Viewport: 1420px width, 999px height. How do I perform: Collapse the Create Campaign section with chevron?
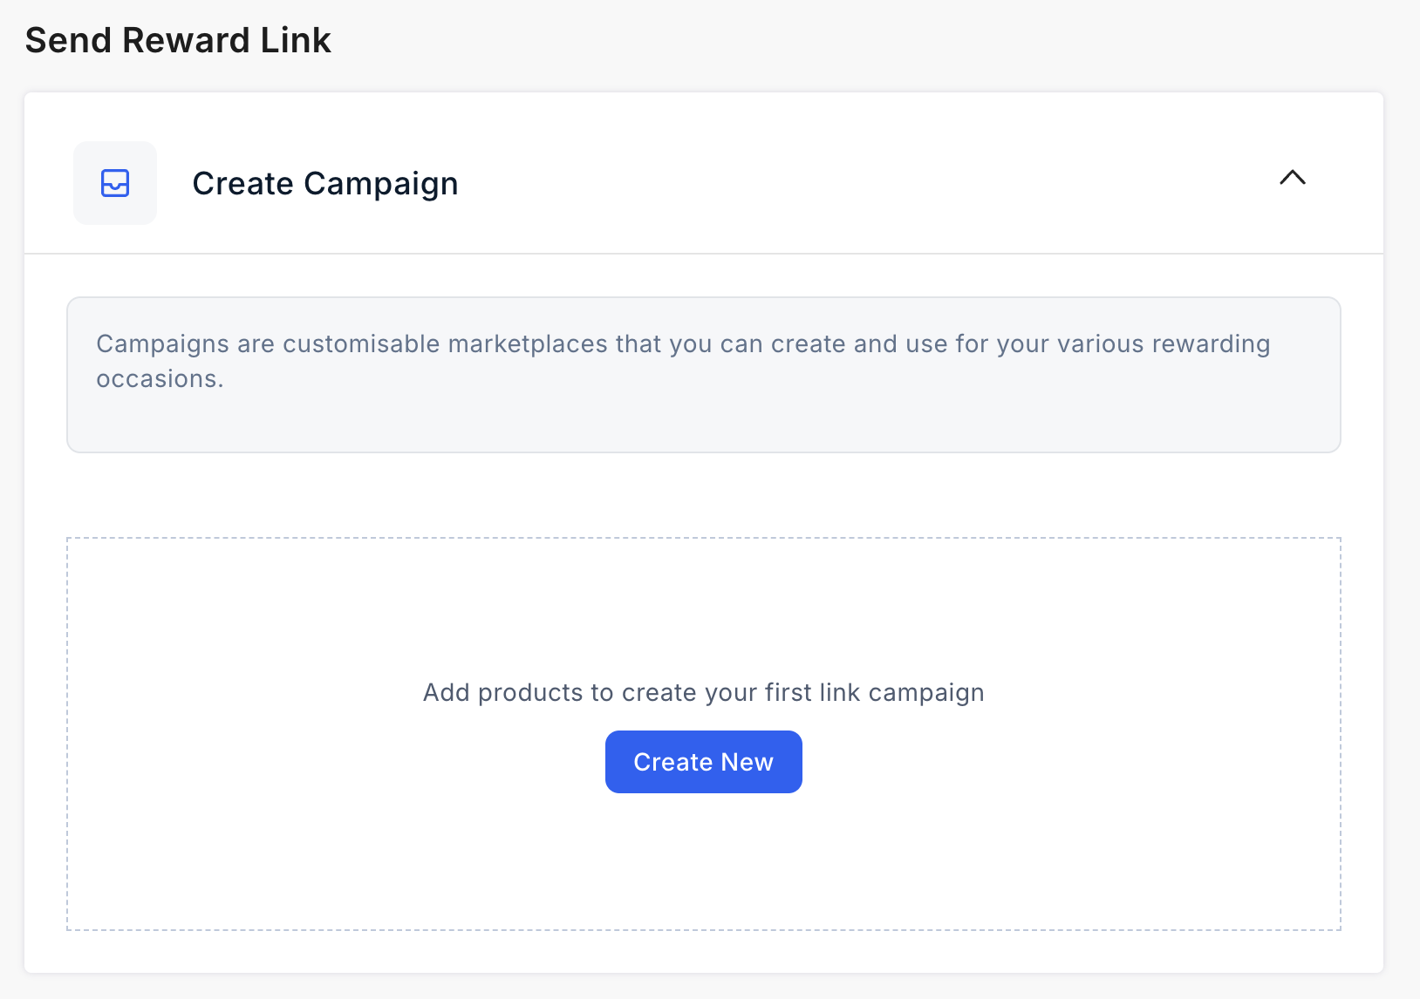point(1293,178)
